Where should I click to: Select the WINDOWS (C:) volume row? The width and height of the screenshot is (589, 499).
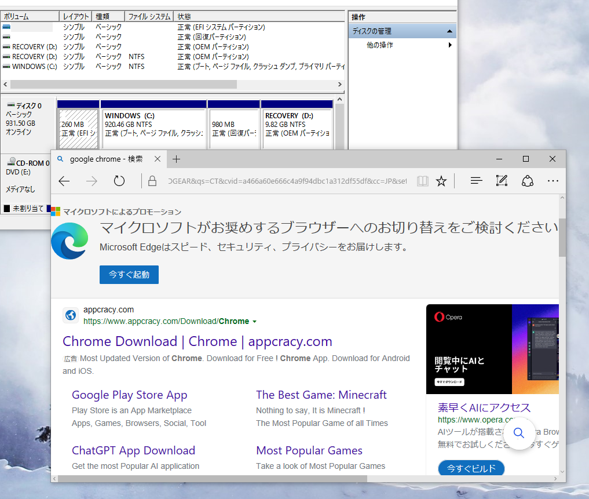click(x=173, y=67)
